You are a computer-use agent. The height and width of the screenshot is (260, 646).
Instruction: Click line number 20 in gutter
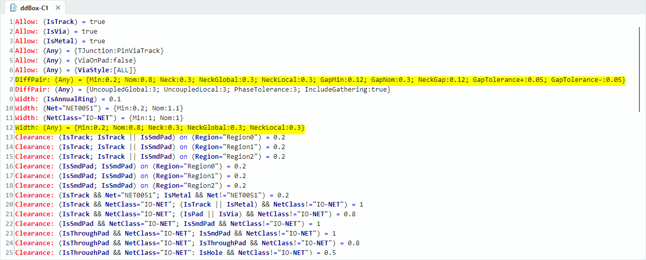(9, 205)
